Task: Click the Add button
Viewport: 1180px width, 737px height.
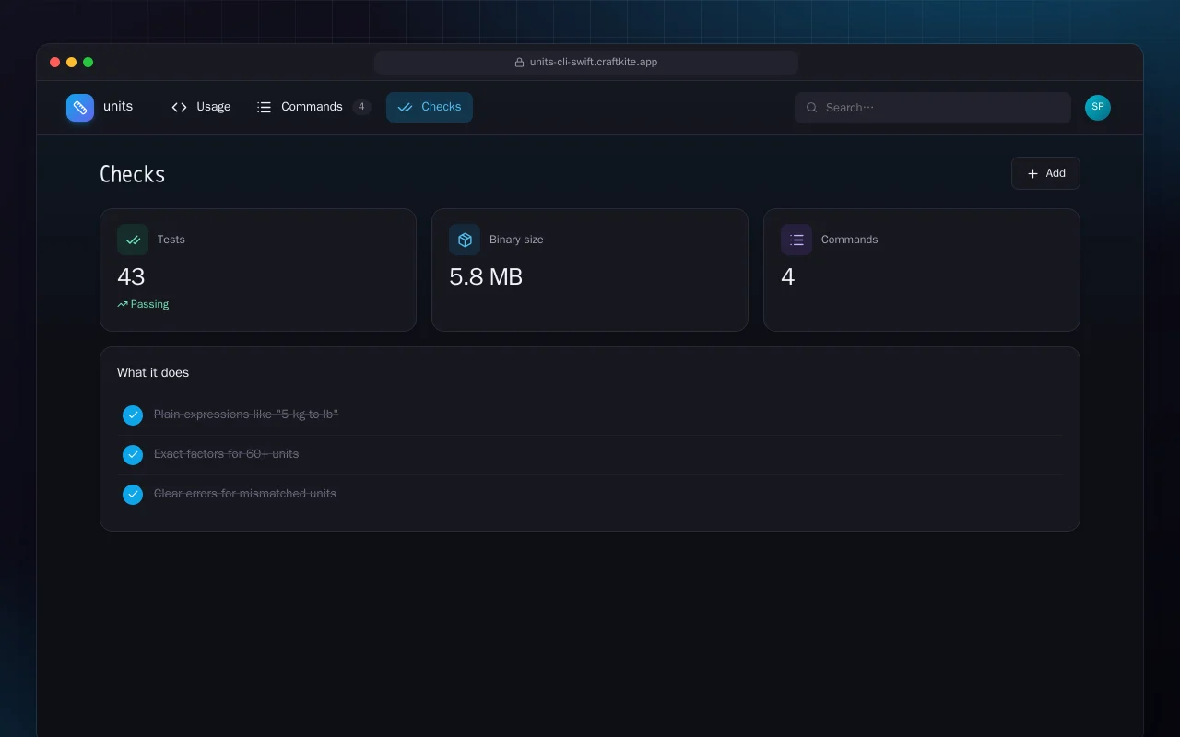Action: coord(1045,173)
